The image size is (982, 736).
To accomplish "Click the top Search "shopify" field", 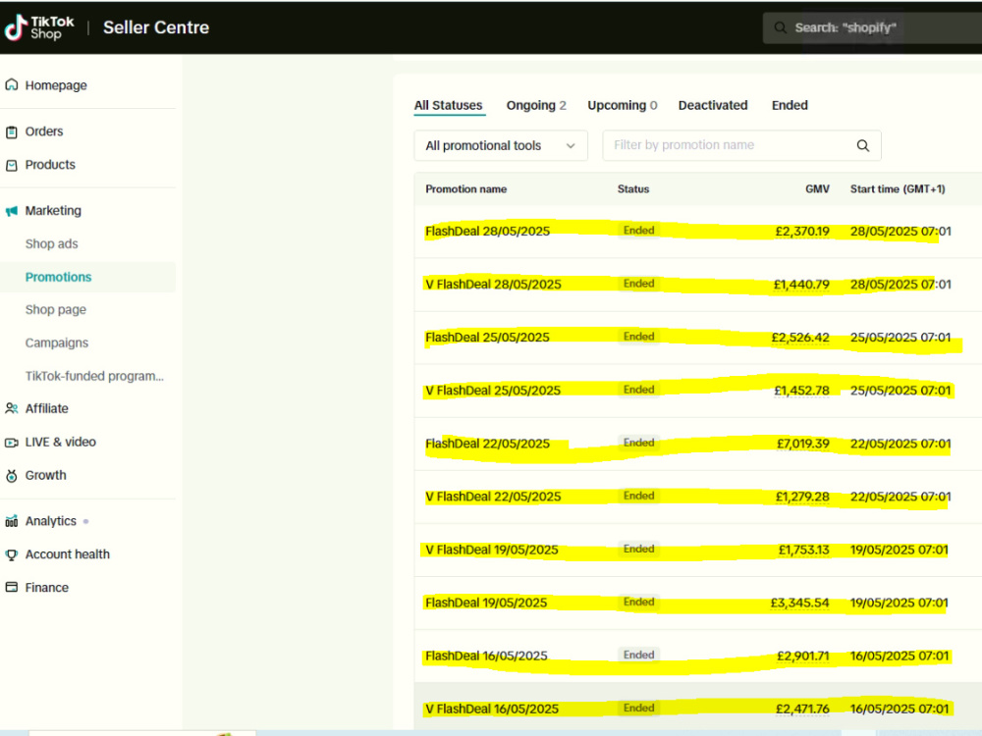I will point(872,27).
